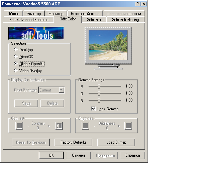Switch to the Монитор tab
214x171 pixels.
pyautogui.click(x=56, y=14)
